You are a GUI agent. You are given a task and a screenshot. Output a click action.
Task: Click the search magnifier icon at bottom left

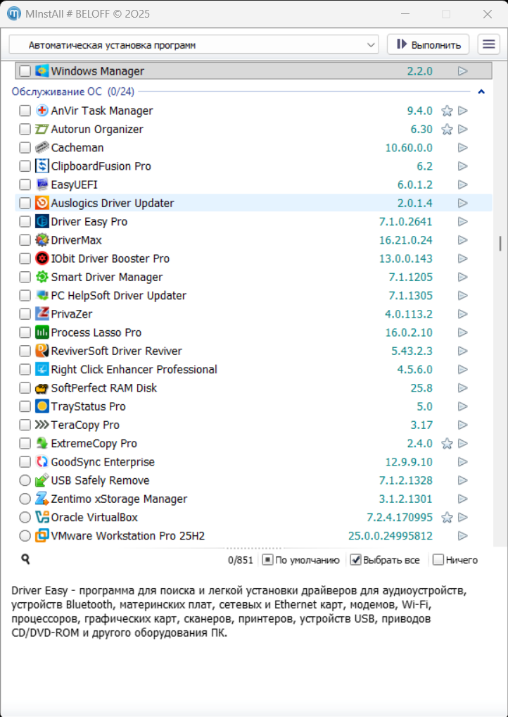pyautogui.click(x=25, y=559)
